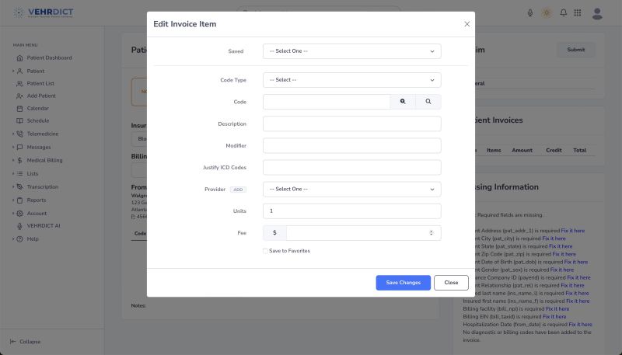Open notifications bell icon
The image size is (622, 355).
click(x=563, y=12)
